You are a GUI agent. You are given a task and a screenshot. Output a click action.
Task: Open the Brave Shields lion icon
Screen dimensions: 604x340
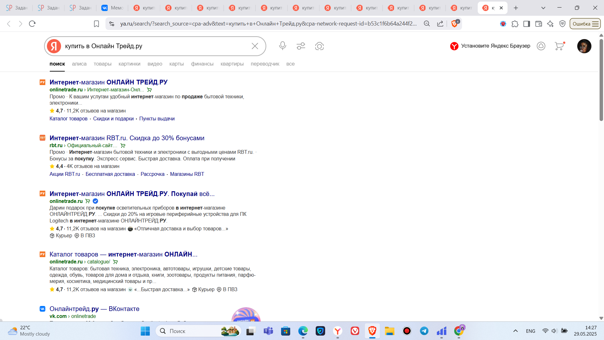tap(455, 23)
